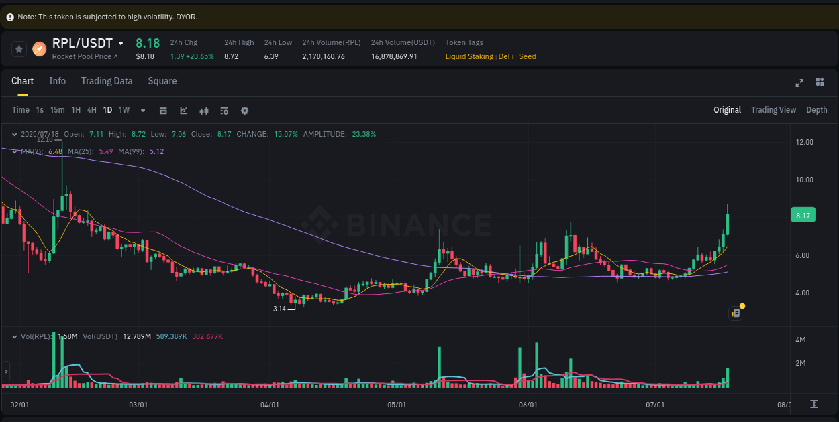Click the fullscreen expand icon above the chart
Screen dimensions: 839x422
coord(799,82)
